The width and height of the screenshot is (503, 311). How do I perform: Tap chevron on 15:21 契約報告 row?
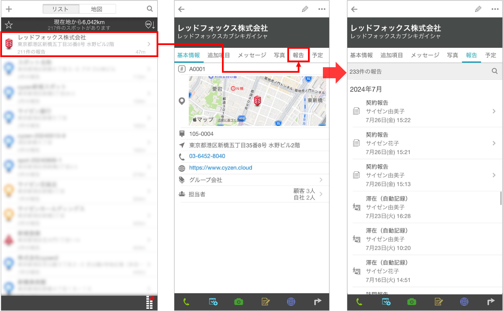coord(494,143)
